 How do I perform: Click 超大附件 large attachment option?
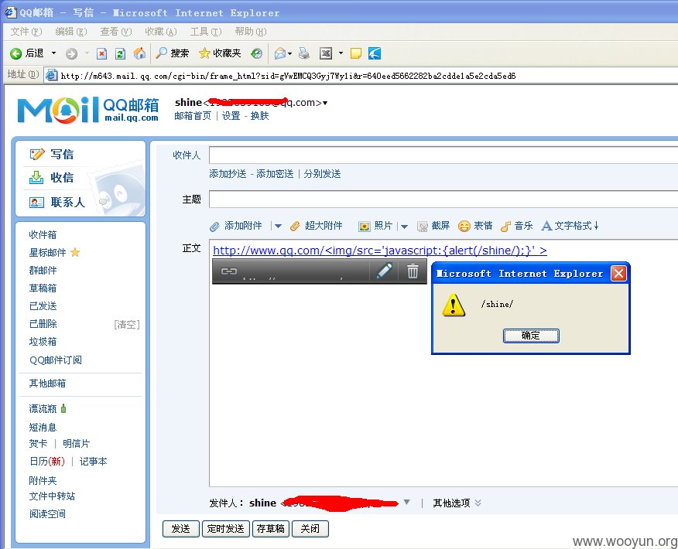pos(316,226)
